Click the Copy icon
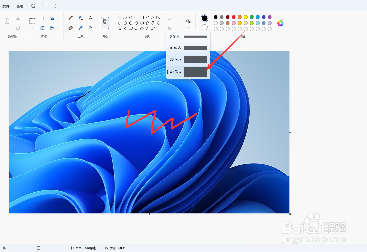 [18, 28]
